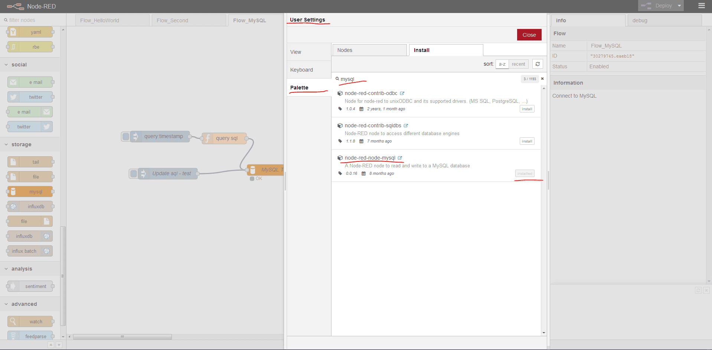Click the filter nodes search field
Screen dimensions: 712x350
tap(33, 20)
